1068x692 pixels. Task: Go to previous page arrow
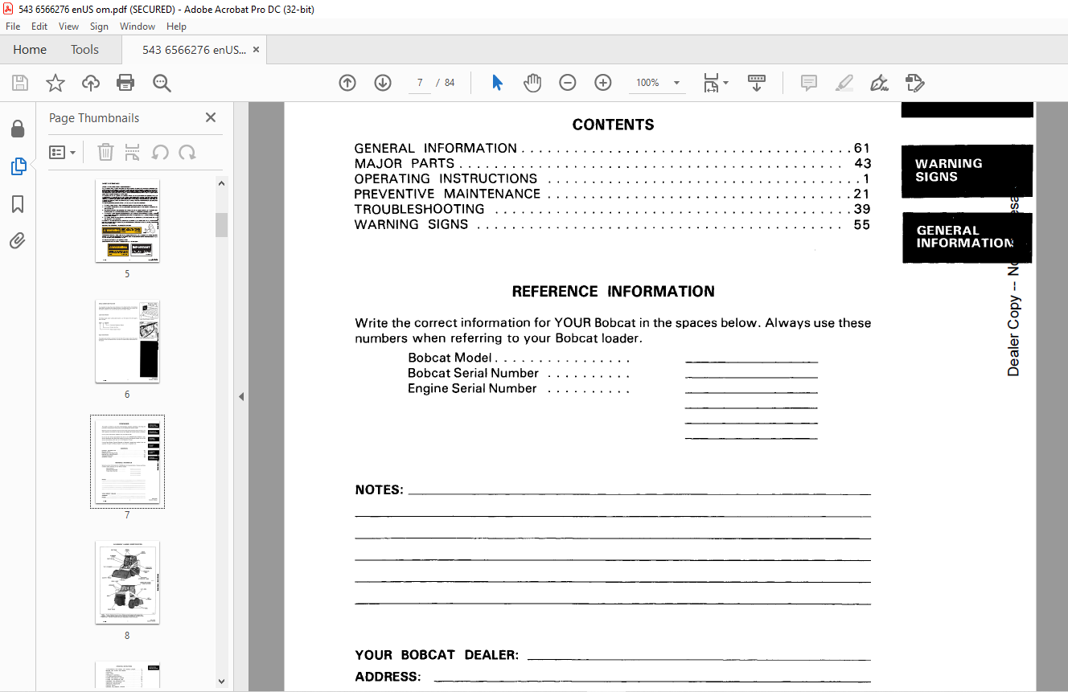click(347, 83)
